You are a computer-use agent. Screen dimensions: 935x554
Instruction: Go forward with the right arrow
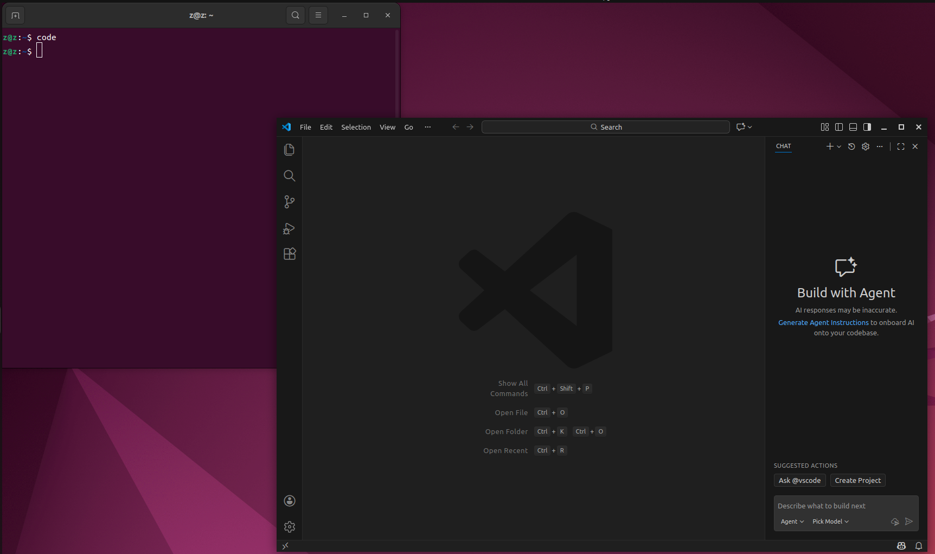tap(470, 127)
